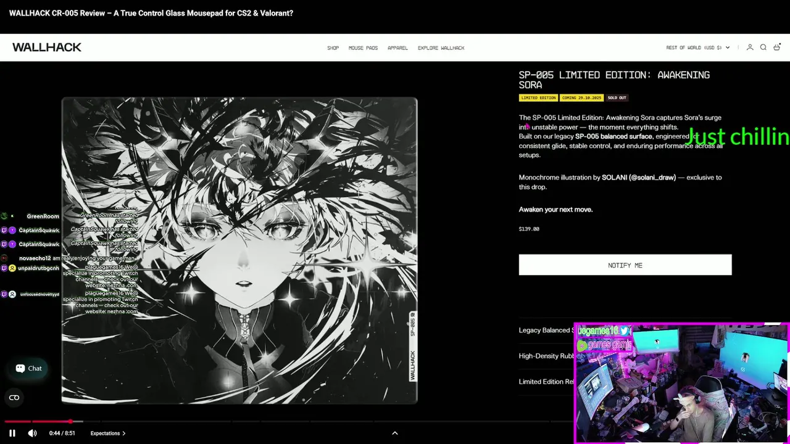Viewport: 790px width, 444px height.
Task: Pause the video playback
Action: tap(12, 433)
